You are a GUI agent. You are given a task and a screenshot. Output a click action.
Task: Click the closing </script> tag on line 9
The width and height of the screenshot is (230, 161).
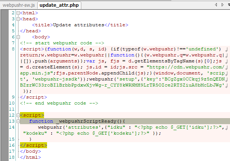[34, 97]
